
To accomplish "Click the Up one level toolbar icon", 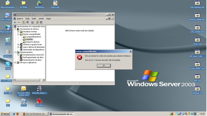I will click(x=24, y=22).
